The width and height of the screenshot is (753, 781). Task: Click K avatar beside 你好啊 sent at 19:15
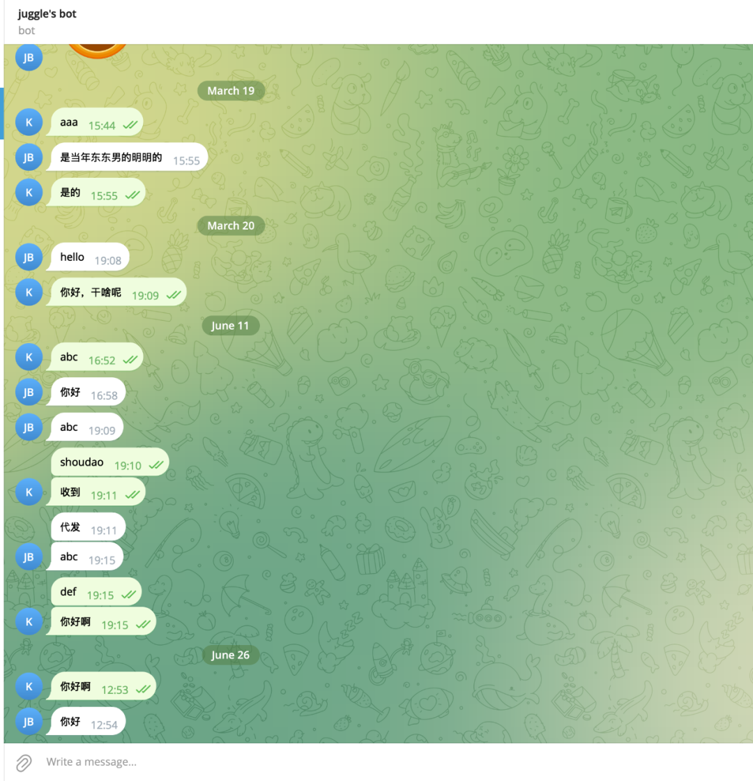[29, 621]
